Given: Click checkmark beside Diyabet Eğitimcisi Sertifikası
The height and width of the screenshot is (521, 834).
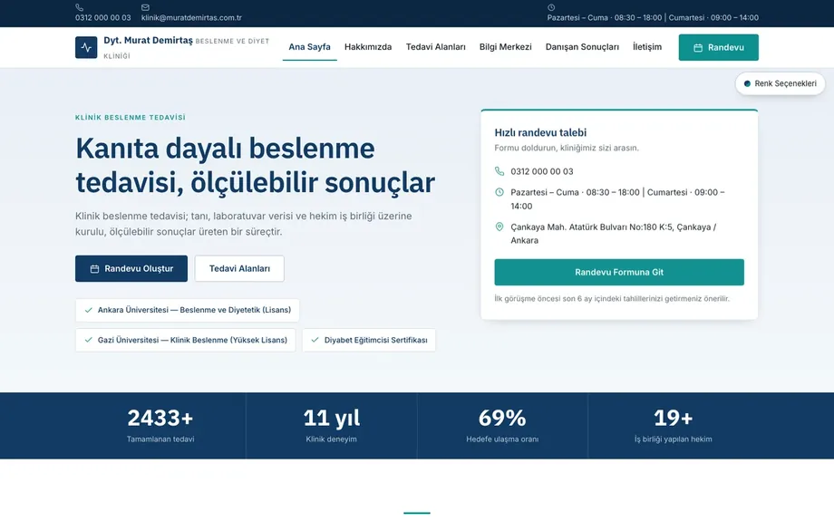Looking at the screenshot, I should [x=315, y=340].
